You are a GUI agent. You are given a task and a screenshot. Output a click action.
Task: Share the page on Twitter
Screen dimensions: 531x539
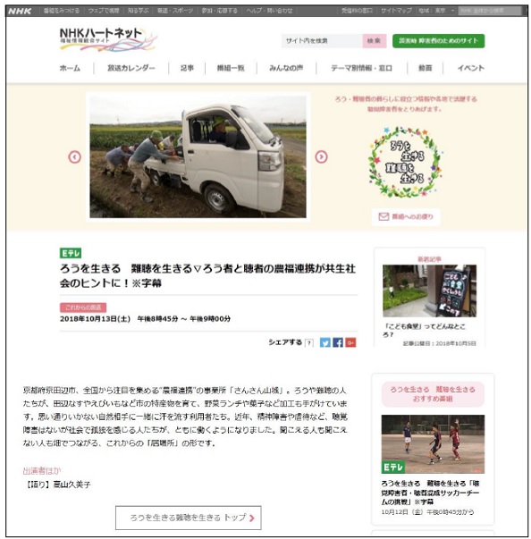point(325,342)
